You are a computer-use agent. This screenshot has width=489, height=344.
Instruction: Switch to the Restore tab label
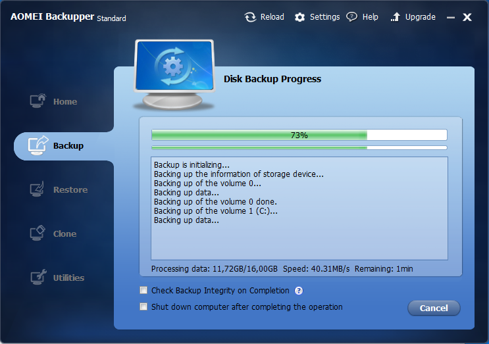click(x=70, y=190)
